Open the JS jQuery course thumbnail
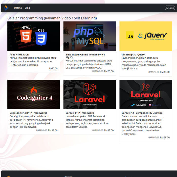 146,36
